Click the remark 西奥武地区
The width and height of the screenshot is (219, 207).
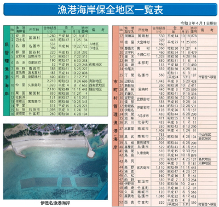coord(97,85)
